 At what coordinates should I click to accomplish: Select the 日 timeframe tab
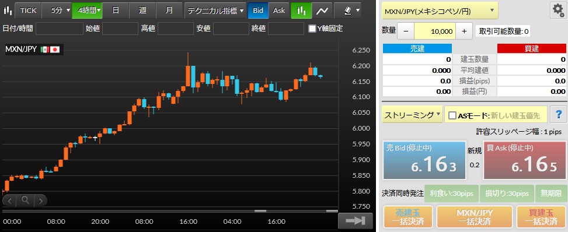point(116,10)
